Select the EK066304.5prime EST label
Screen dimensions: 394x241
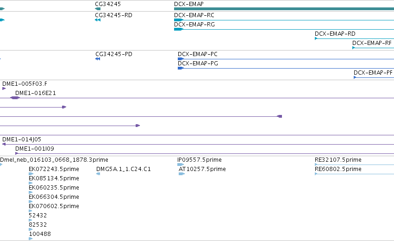click(x=54, y=197)
